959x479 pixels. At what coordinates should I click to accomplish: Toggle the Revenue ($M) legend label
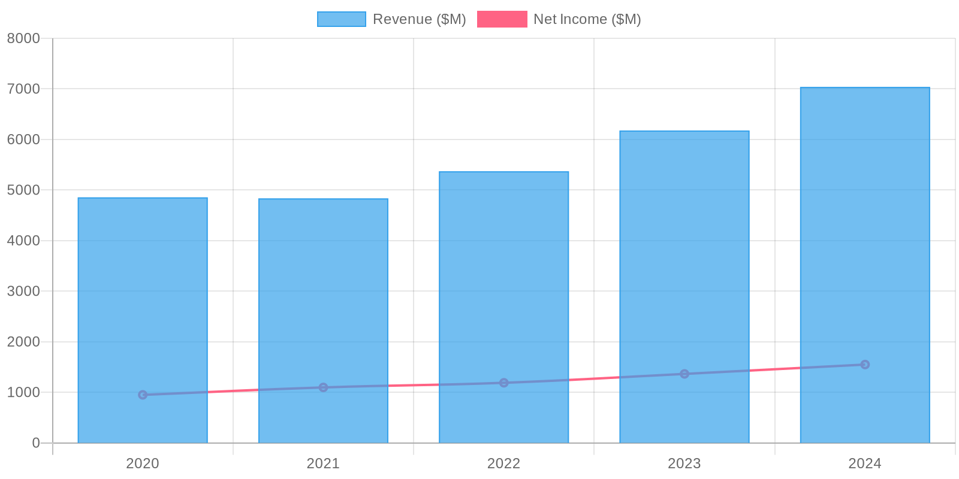pos(419,19)
